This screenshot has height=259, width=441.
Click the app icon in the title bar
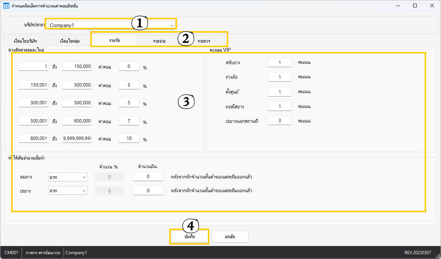6,6
